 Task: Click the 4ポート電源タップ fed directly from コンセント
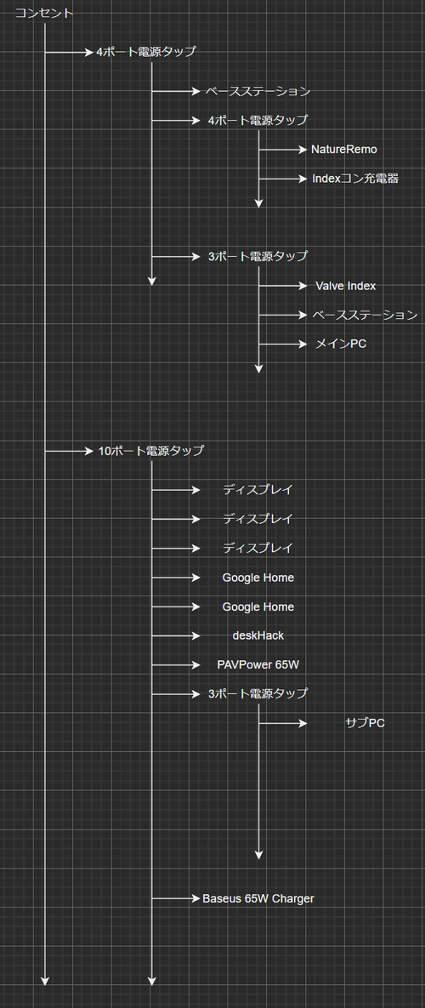tap(146, 52)
